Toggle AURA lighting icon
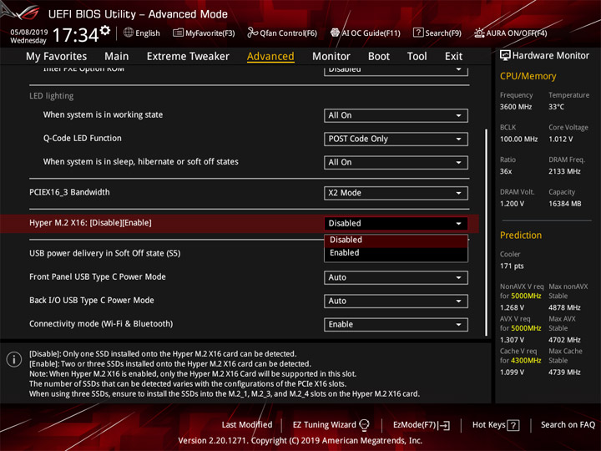601x451 pixels. [479, 33]
